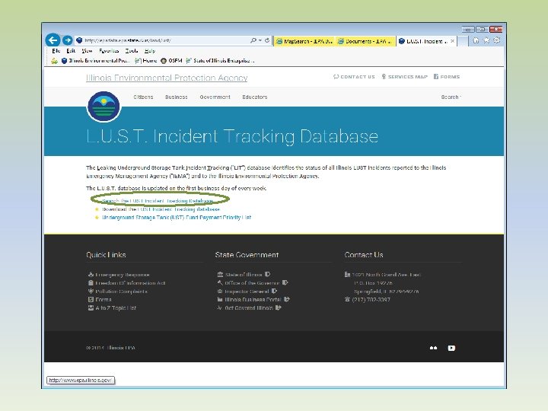Open the Citizens navigation item
The image size is (548, 411).
[143, 97]
